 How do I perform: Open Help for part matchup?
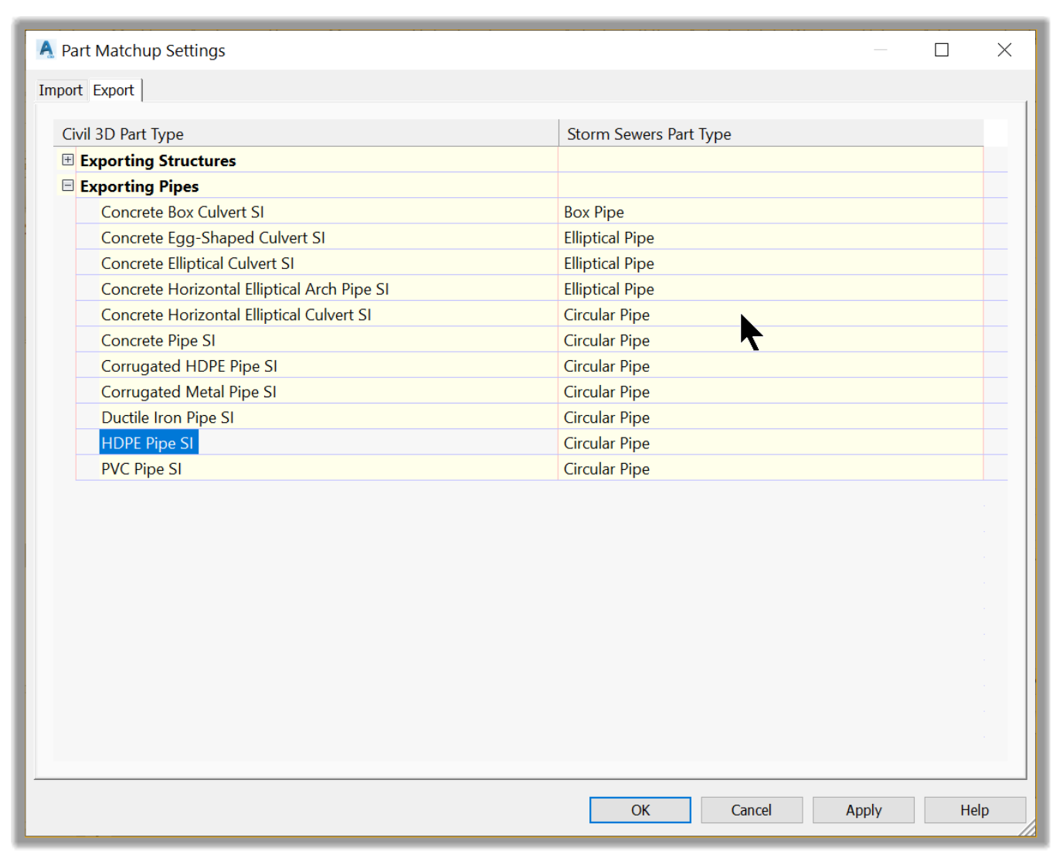click(975, 810)
